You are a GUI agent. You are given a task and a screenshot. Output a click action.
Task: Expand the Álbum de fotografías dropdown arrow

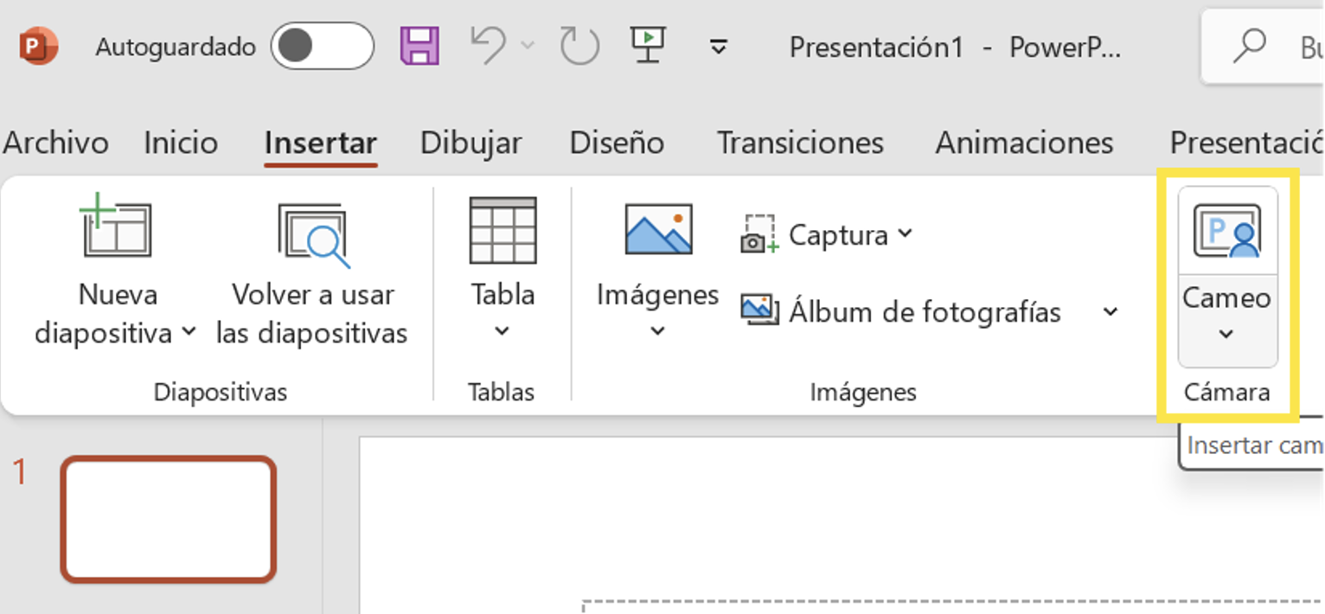coord(1111,311)
